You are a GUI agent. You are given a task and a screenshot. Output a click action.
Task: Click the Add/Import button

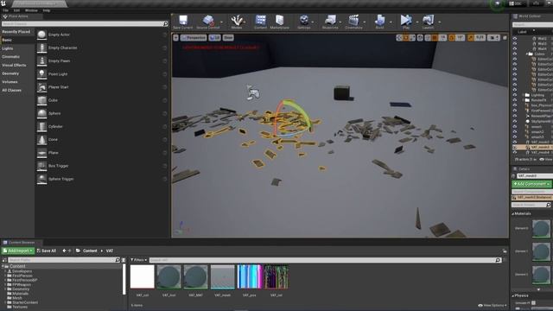[x=18, y=251]
